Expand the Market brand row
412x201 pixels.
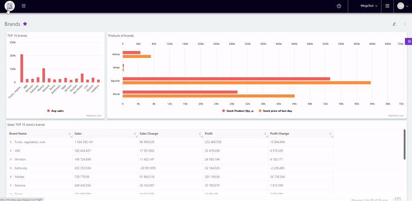11,177
